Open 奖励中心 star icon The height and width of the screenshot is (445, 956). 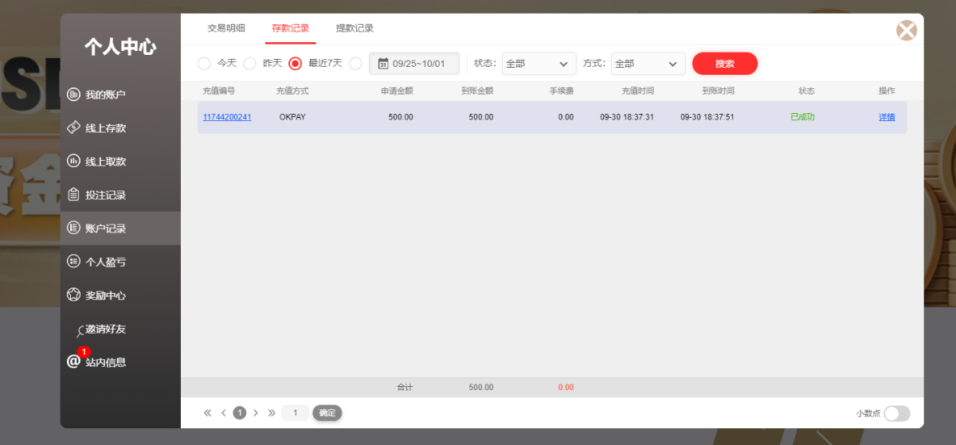73,295
